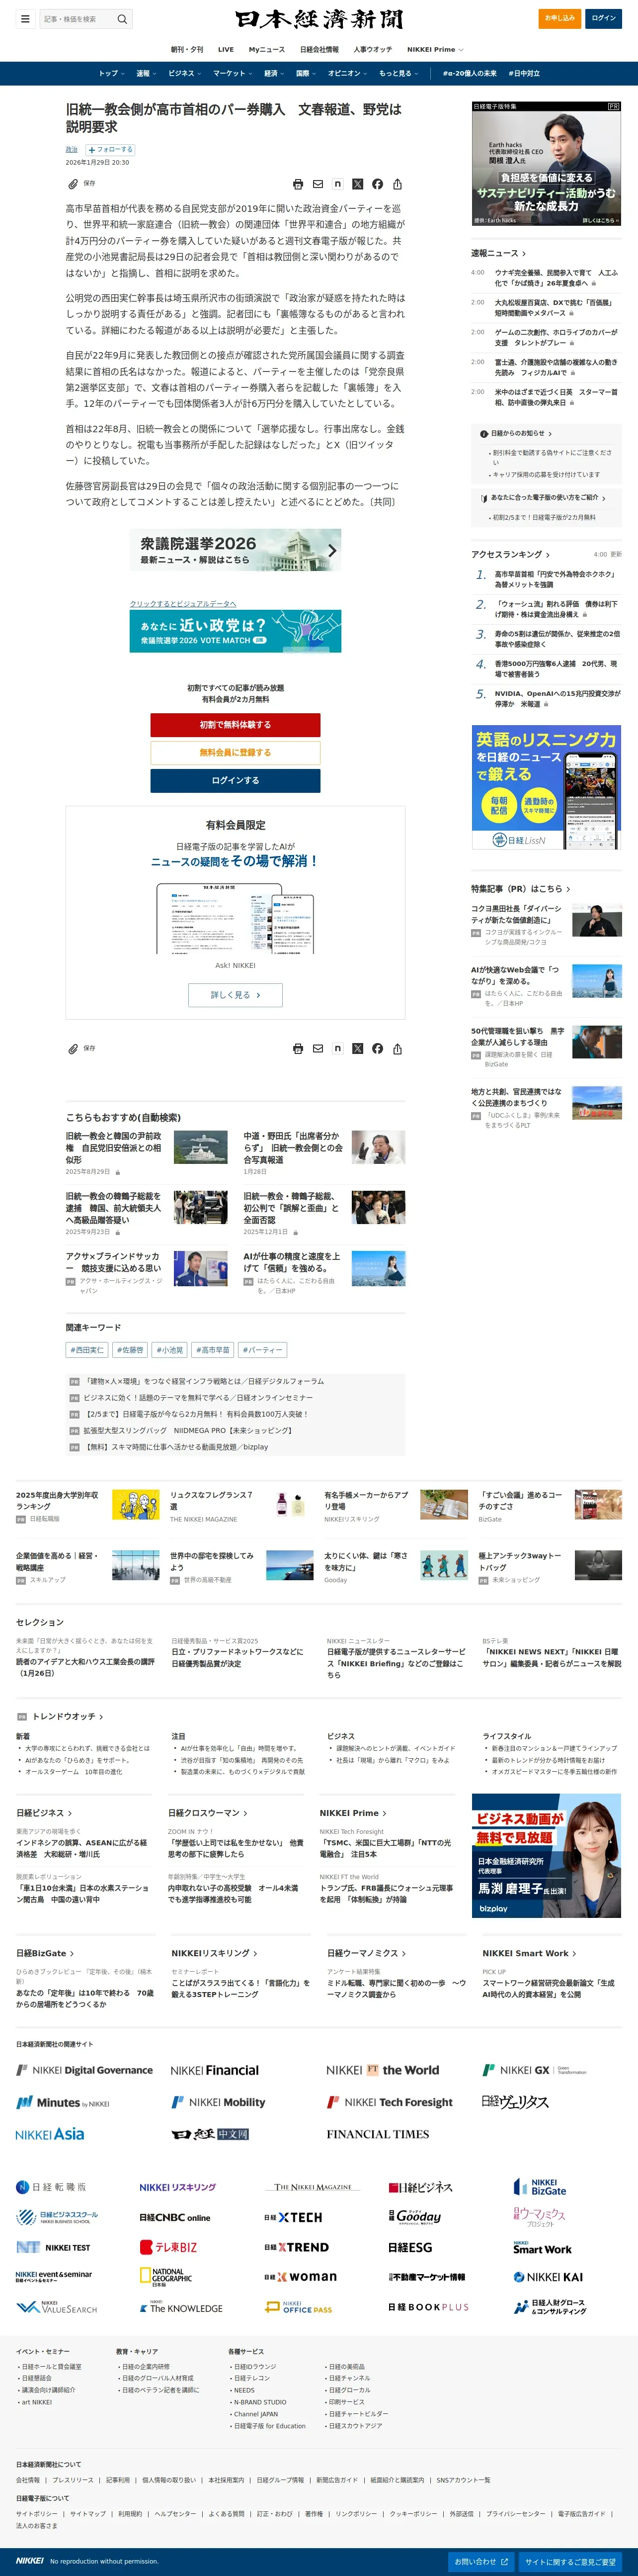Open the #小池晃 keyword tag
638x2576 pixels.
170,1350
